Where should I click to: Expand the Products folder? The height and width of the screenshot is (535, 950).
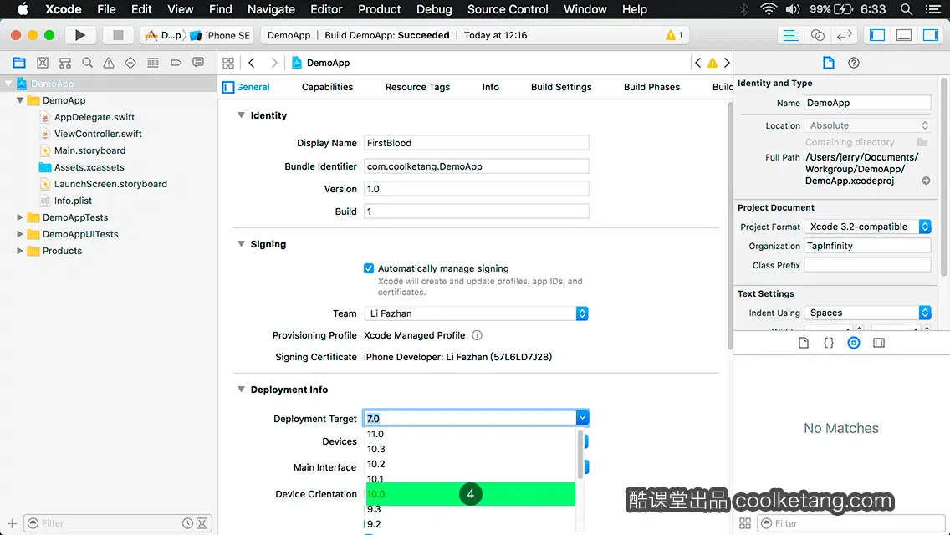click(20, 250)
